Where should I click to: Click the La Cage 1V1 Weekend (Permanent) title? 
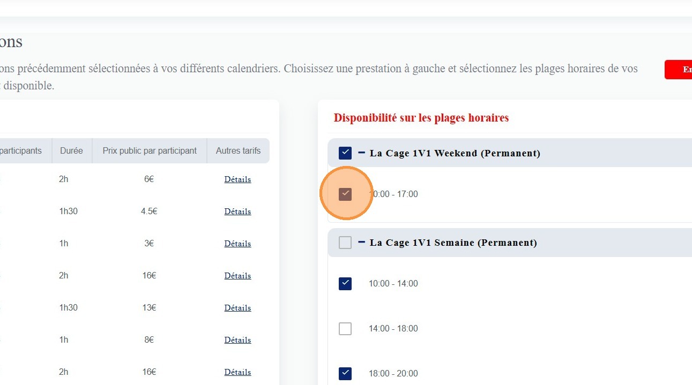click(x=455, y=153)
